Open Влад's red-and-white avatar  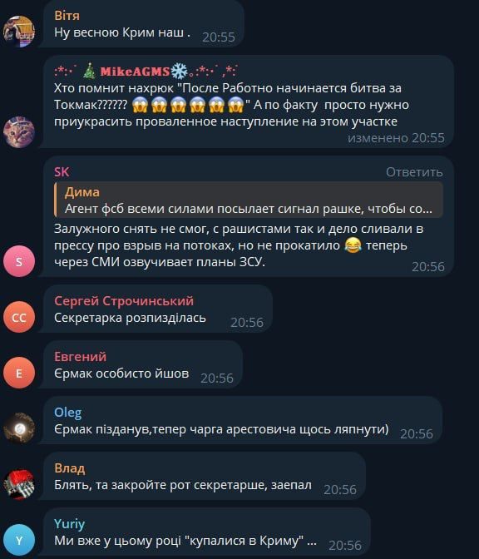(19, 484)
